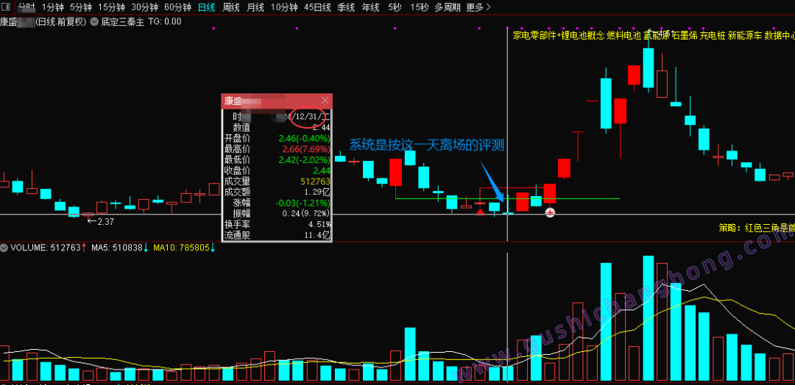Click the MA10: 785805 label

coord(180,248)
